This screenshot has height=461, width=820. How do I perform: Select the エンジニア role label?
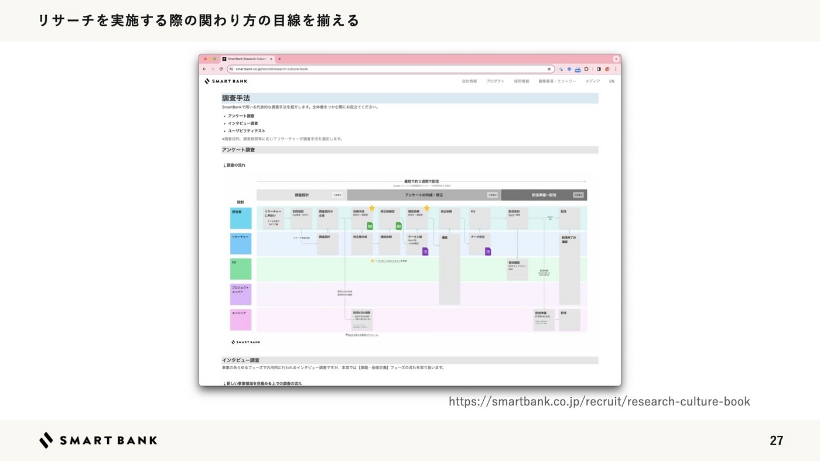click(x=241, y=320)
